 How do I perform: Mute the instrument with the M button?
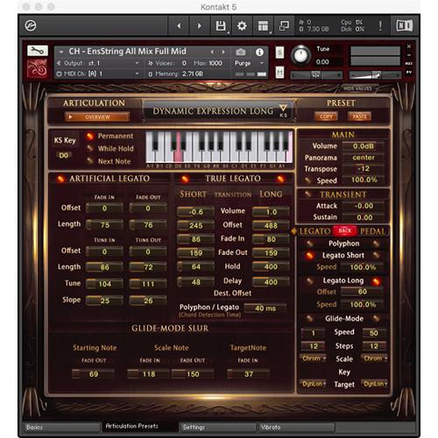point(279,72)
